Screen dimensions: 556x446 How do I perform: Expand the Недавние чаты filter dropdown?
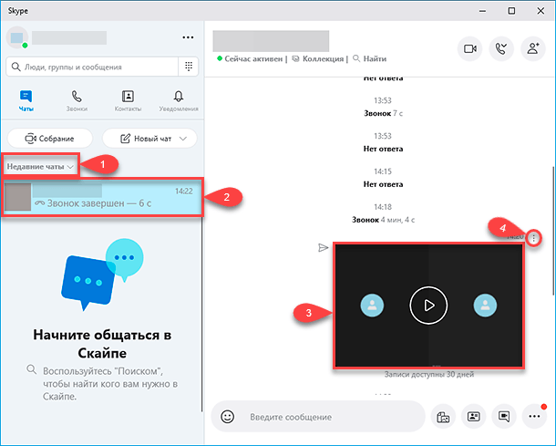click(40, 166)
